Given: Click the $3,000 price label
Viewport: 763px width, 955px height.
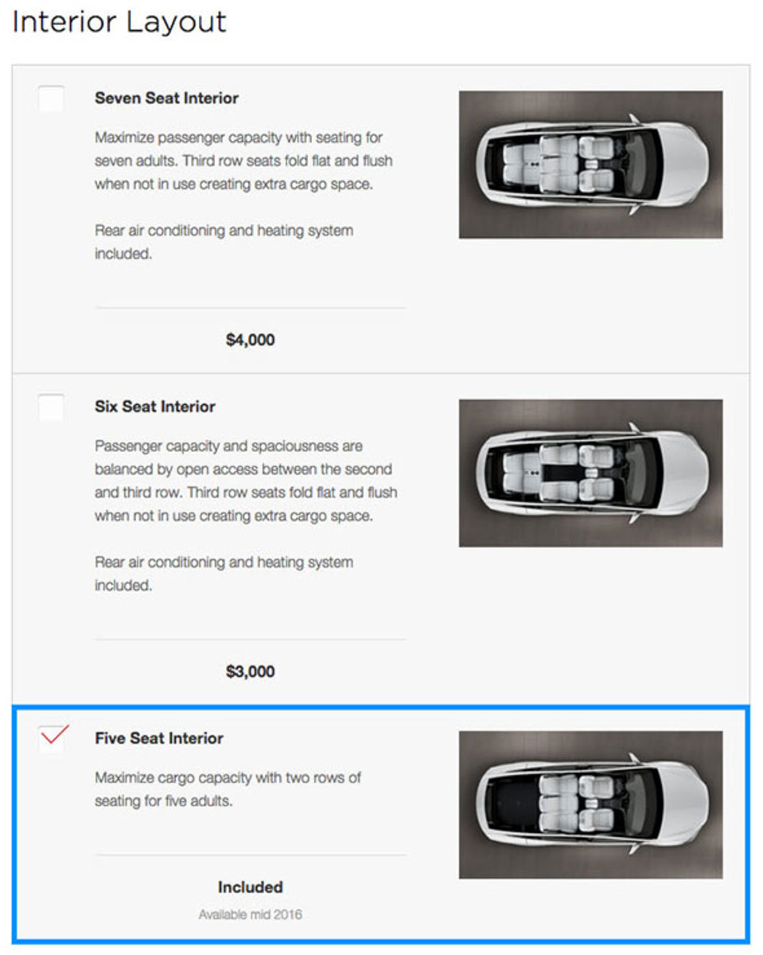Looking at the screenshot, I should coord(250,672).
